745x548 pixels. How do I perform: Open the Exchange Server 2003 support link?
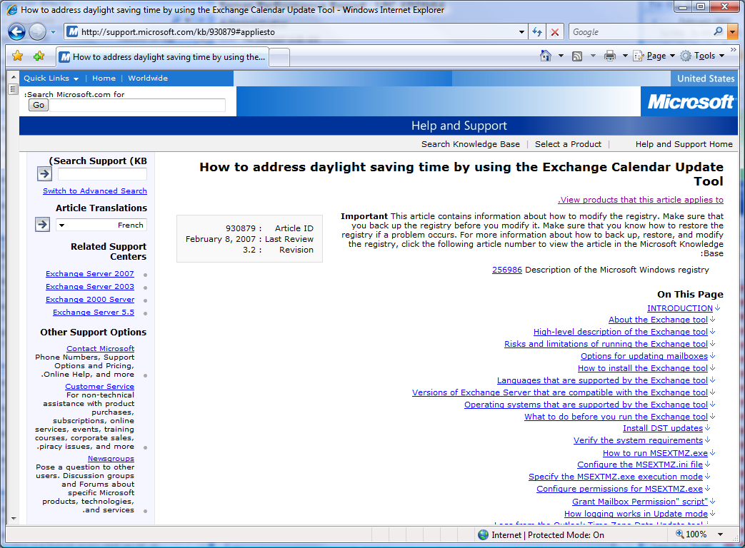(90, 287)
